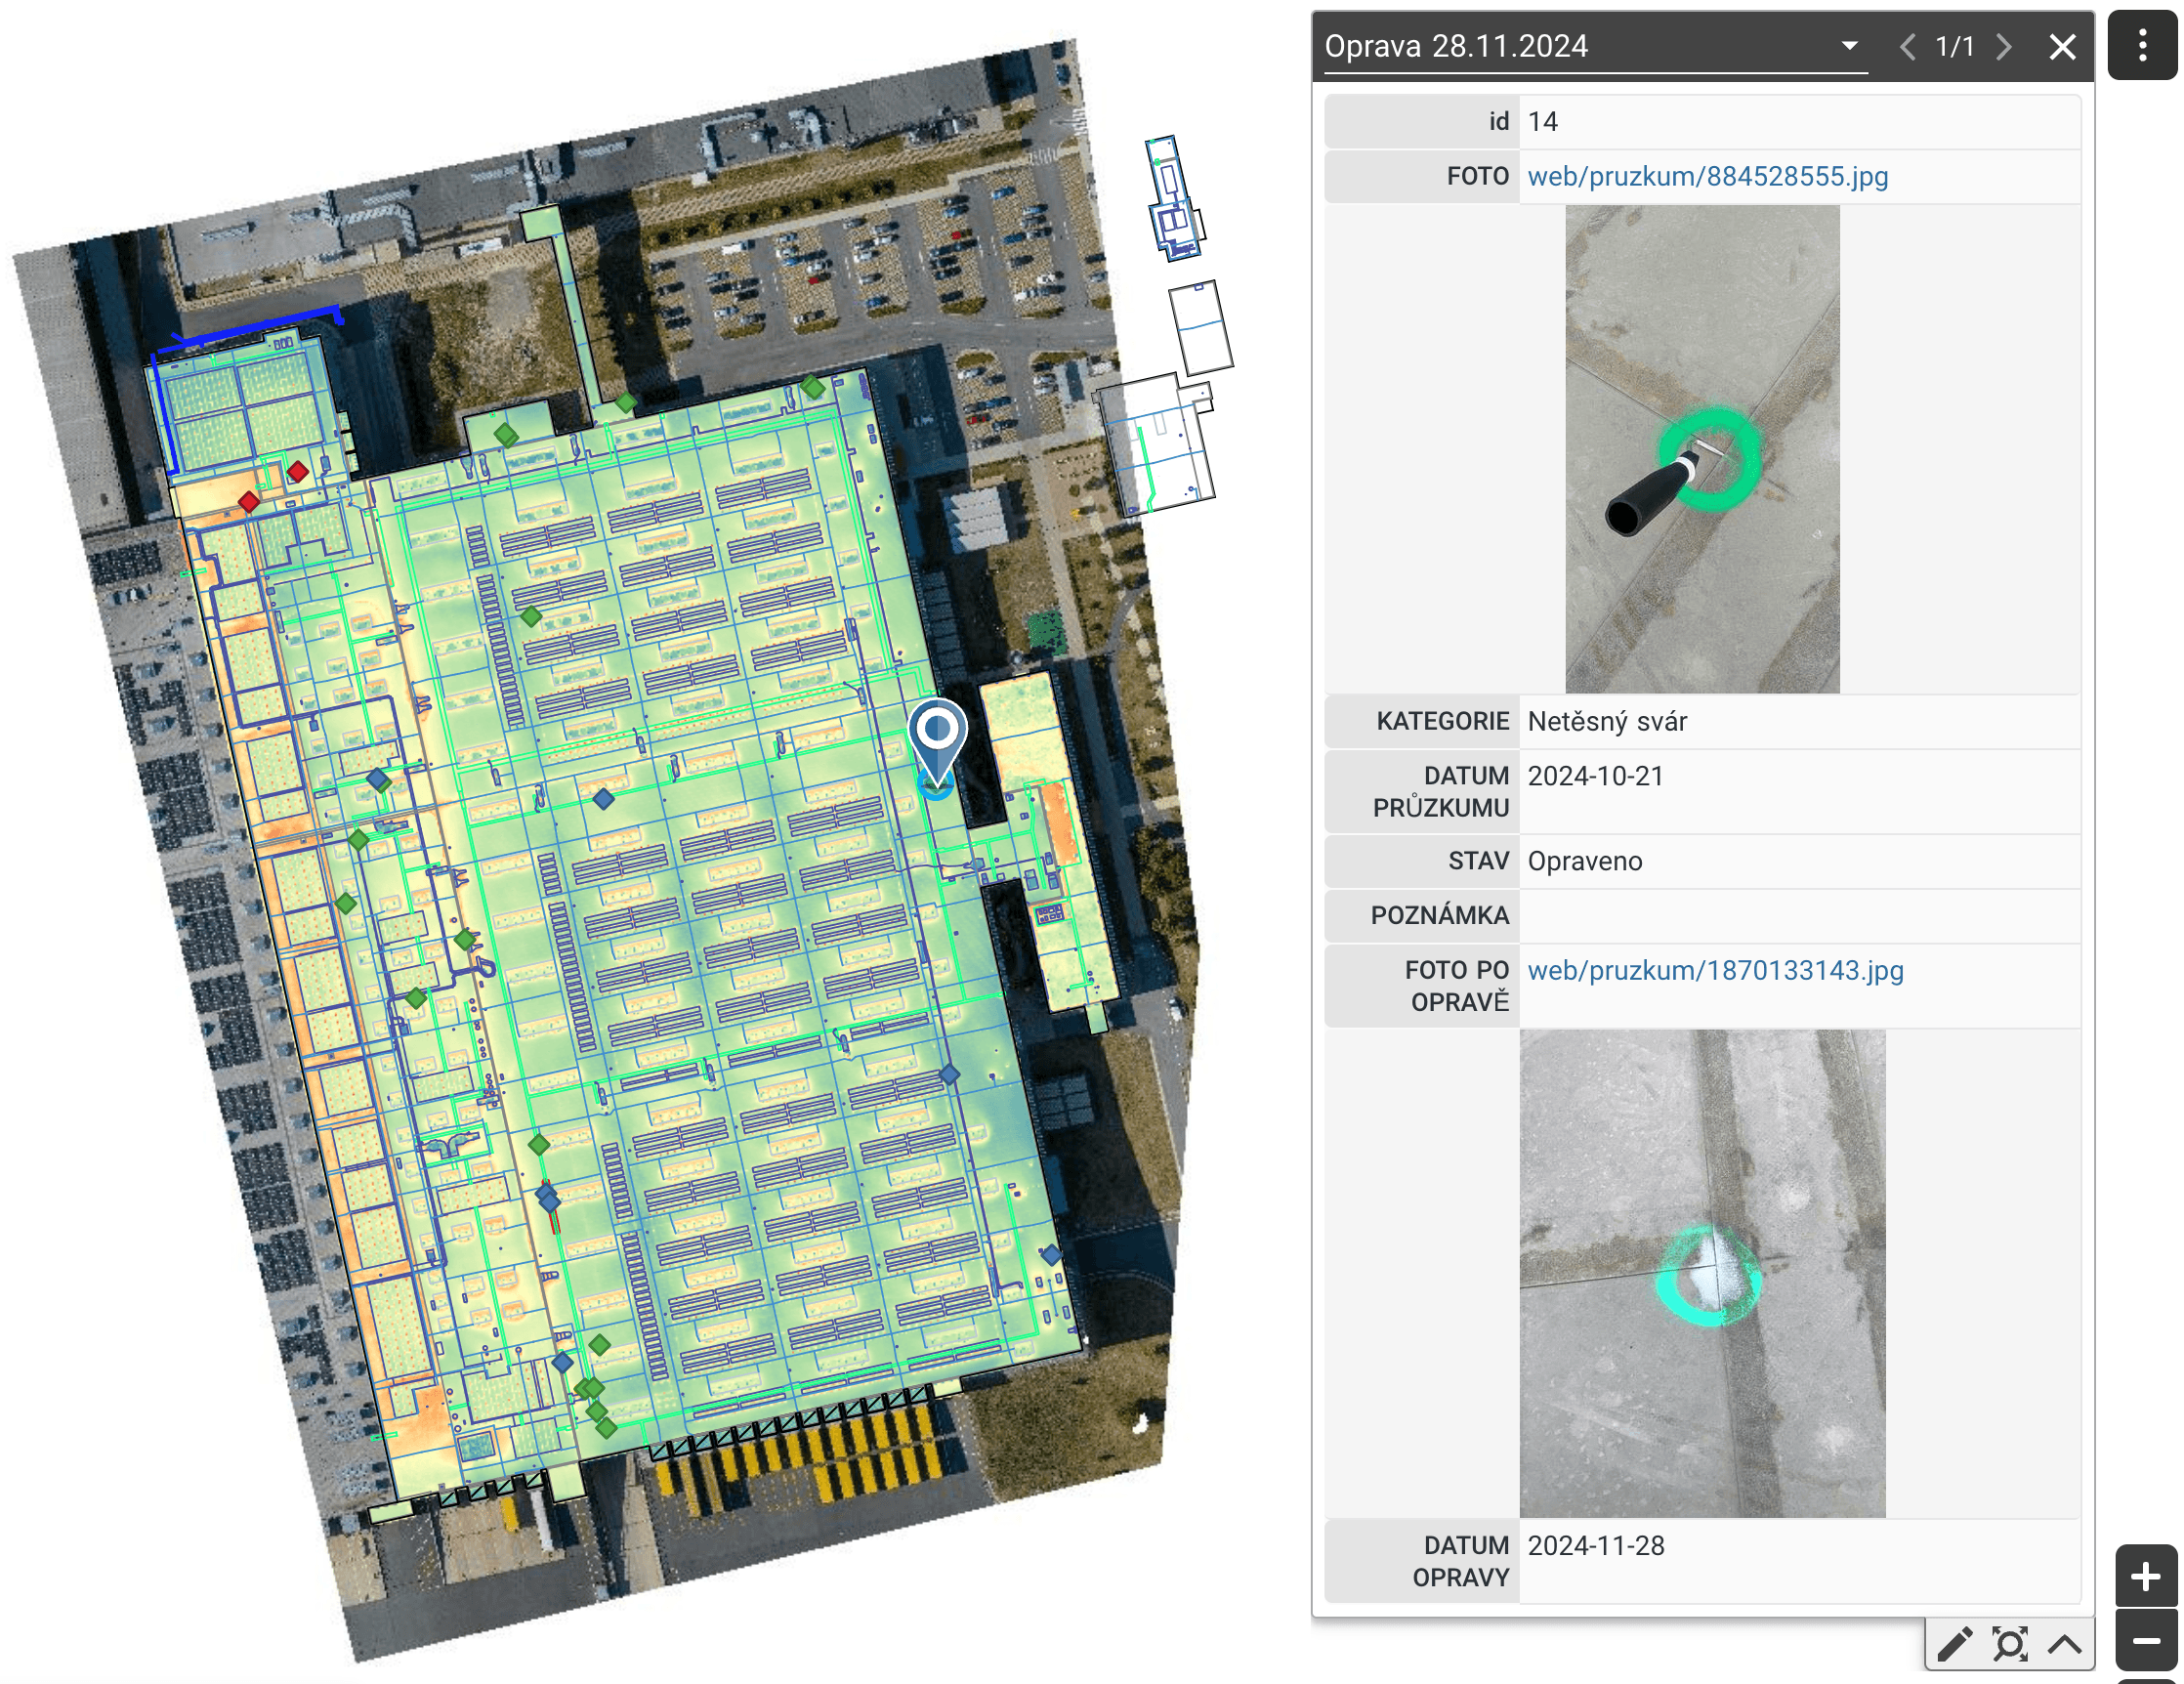The height and width of the screenshot is (1684, 2184).
Task: Click the edit pencil icon
Action: tap(1954, 1644)
